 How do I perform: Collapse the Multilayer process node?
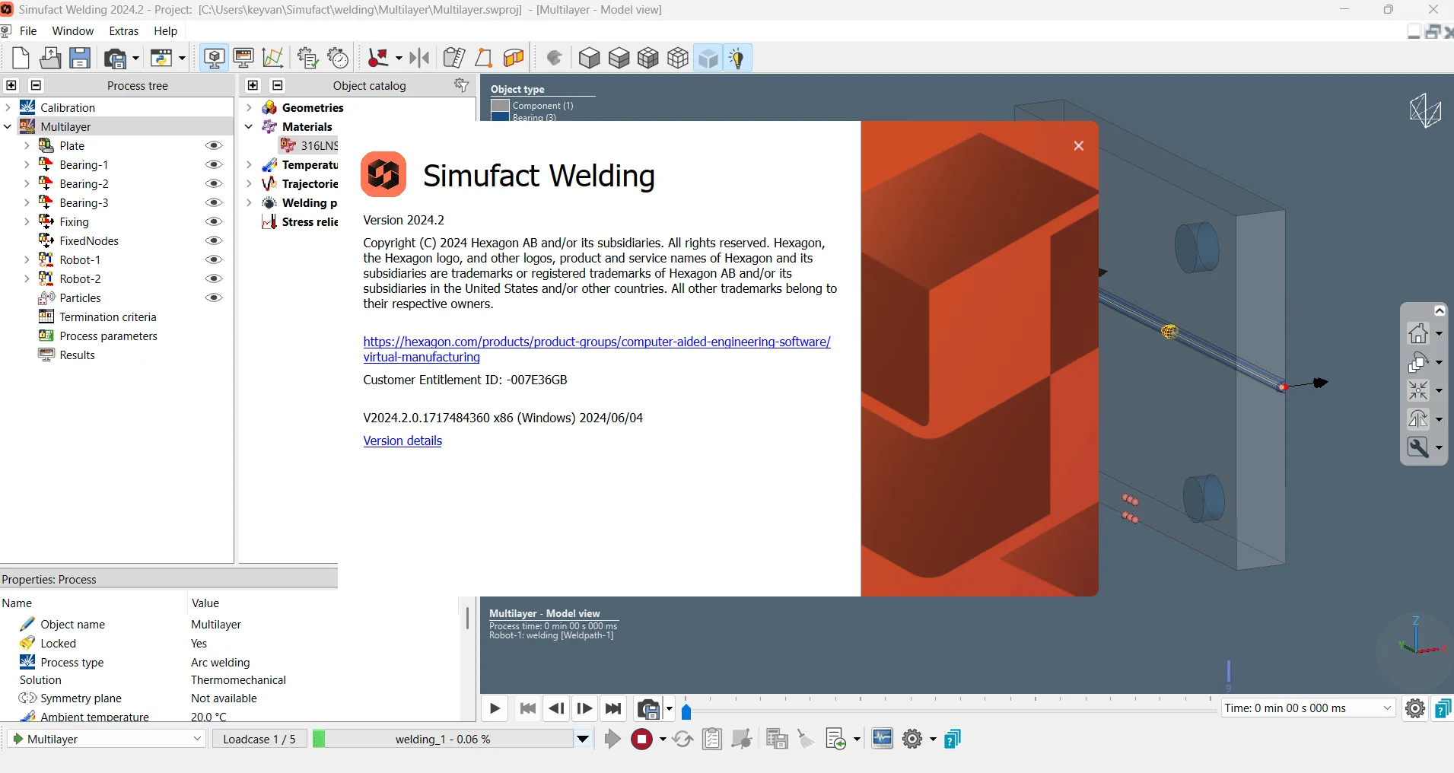[x=8, y=126]
